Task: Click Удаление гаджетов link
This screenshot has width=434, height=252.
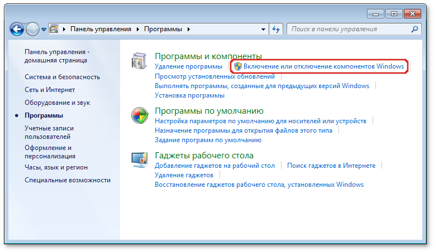Action: pyautogui.click(x=184, y=175)
